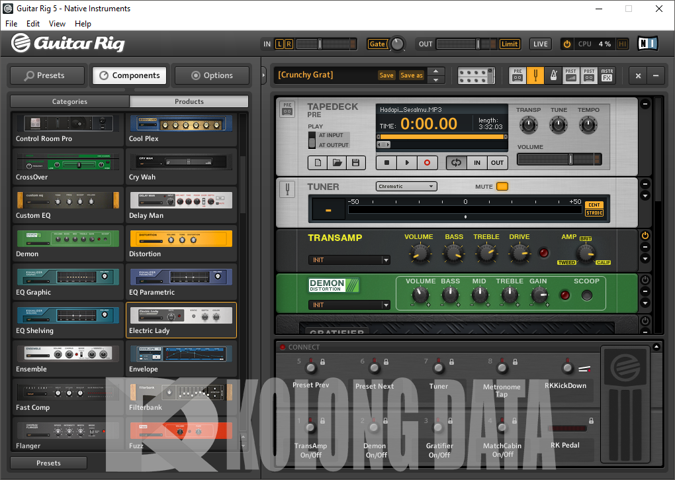Toggle the output Limit button

tap(510, 44)
